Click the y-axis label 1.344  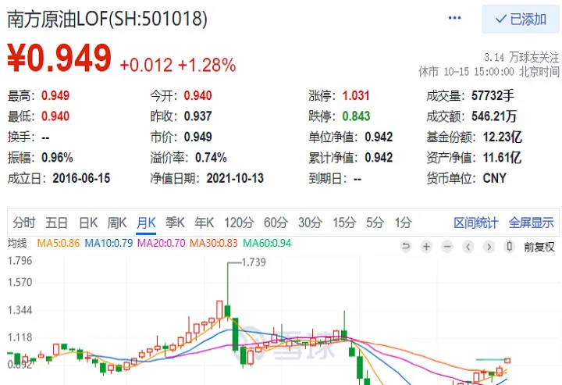click(x=20, y=310)
